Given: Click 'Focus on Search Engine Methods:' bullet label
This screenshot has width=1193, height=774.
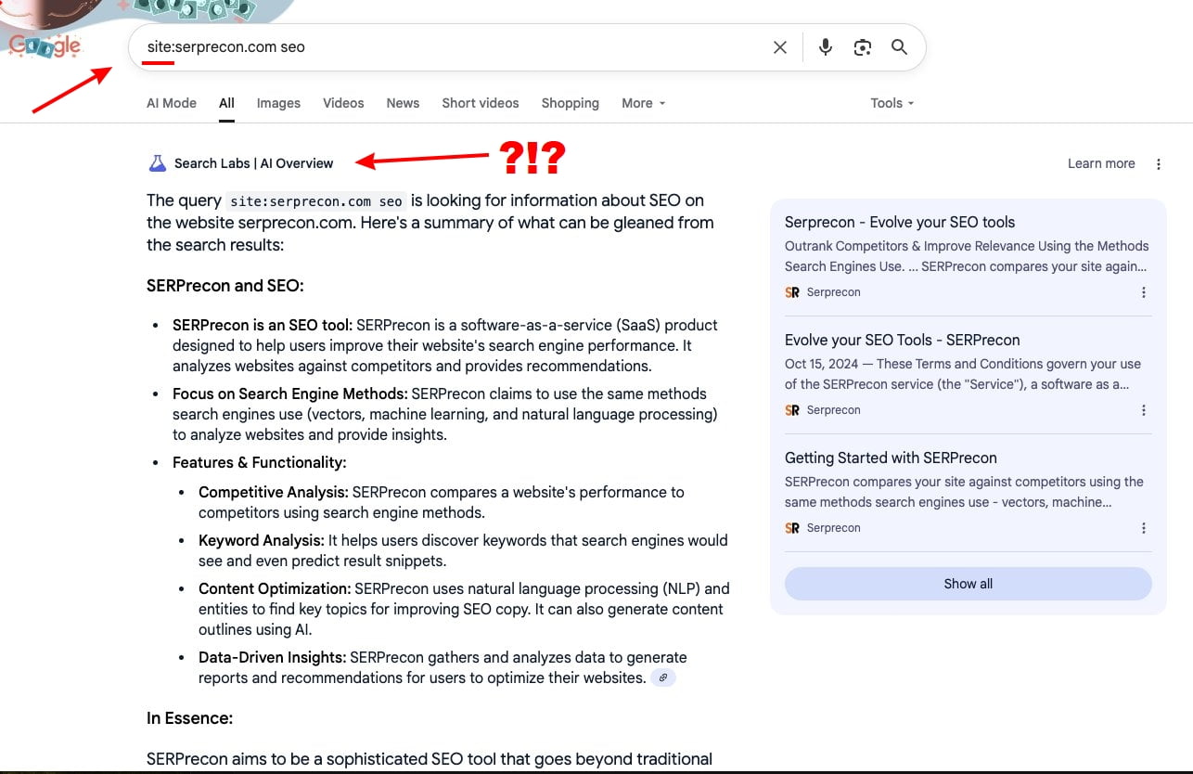Looking at the screenshot, I should tap(290, 393).
